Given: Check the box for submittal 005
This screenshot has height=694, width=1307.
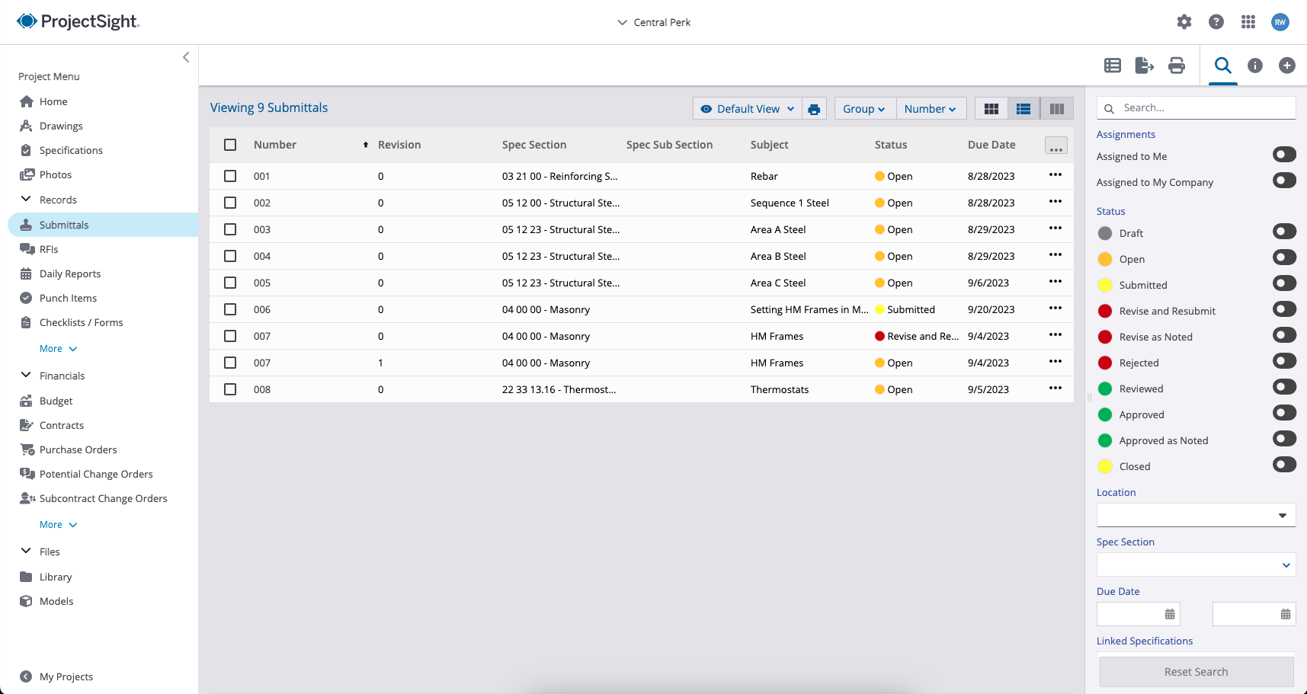Looking at the screenshot, I should 230,283.
